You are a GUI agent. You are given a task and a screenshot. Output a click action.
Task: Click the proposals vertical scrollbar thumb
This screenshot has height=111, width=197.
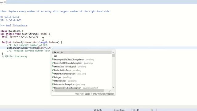tap(113, 55)
